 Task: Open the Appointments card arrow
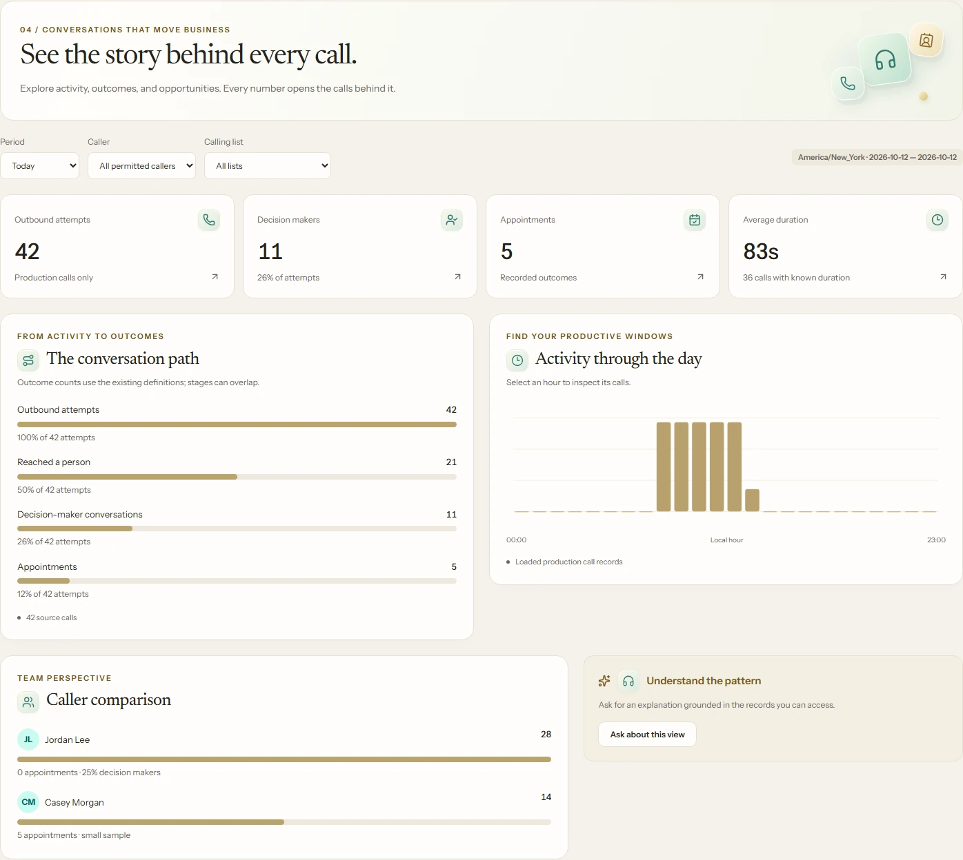[700, 277]
